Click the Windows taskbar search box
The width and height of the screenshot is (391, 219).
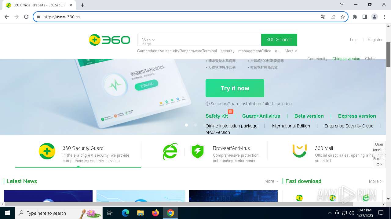coord(58,213)
